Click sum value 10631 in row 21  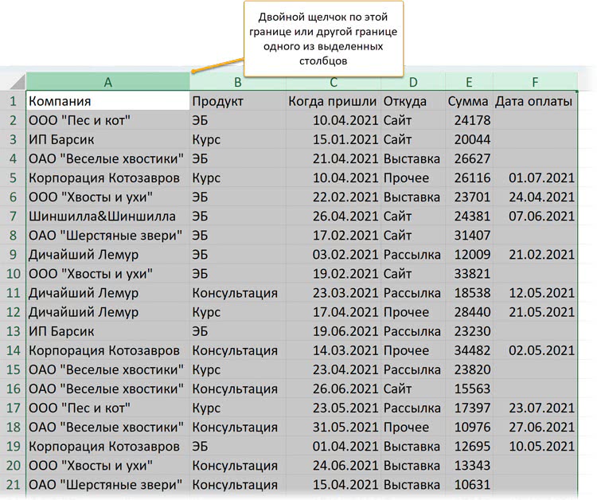469,484
